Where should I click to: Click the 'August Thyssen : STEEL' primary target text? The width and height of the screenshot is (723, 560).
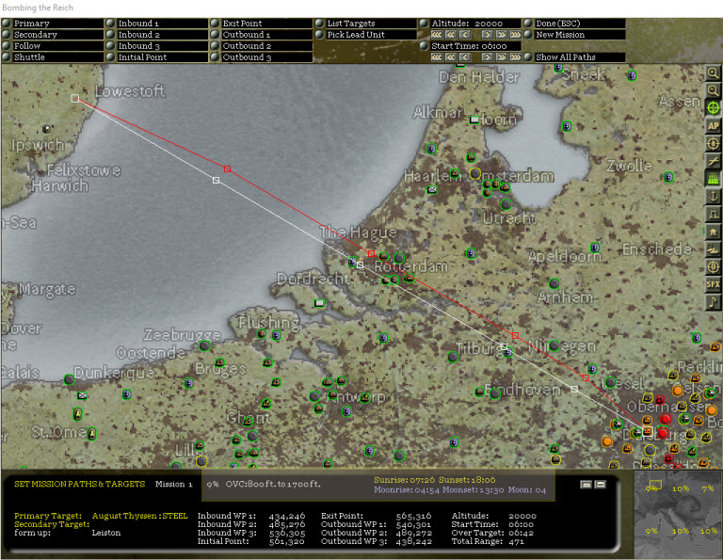point(139,516)
